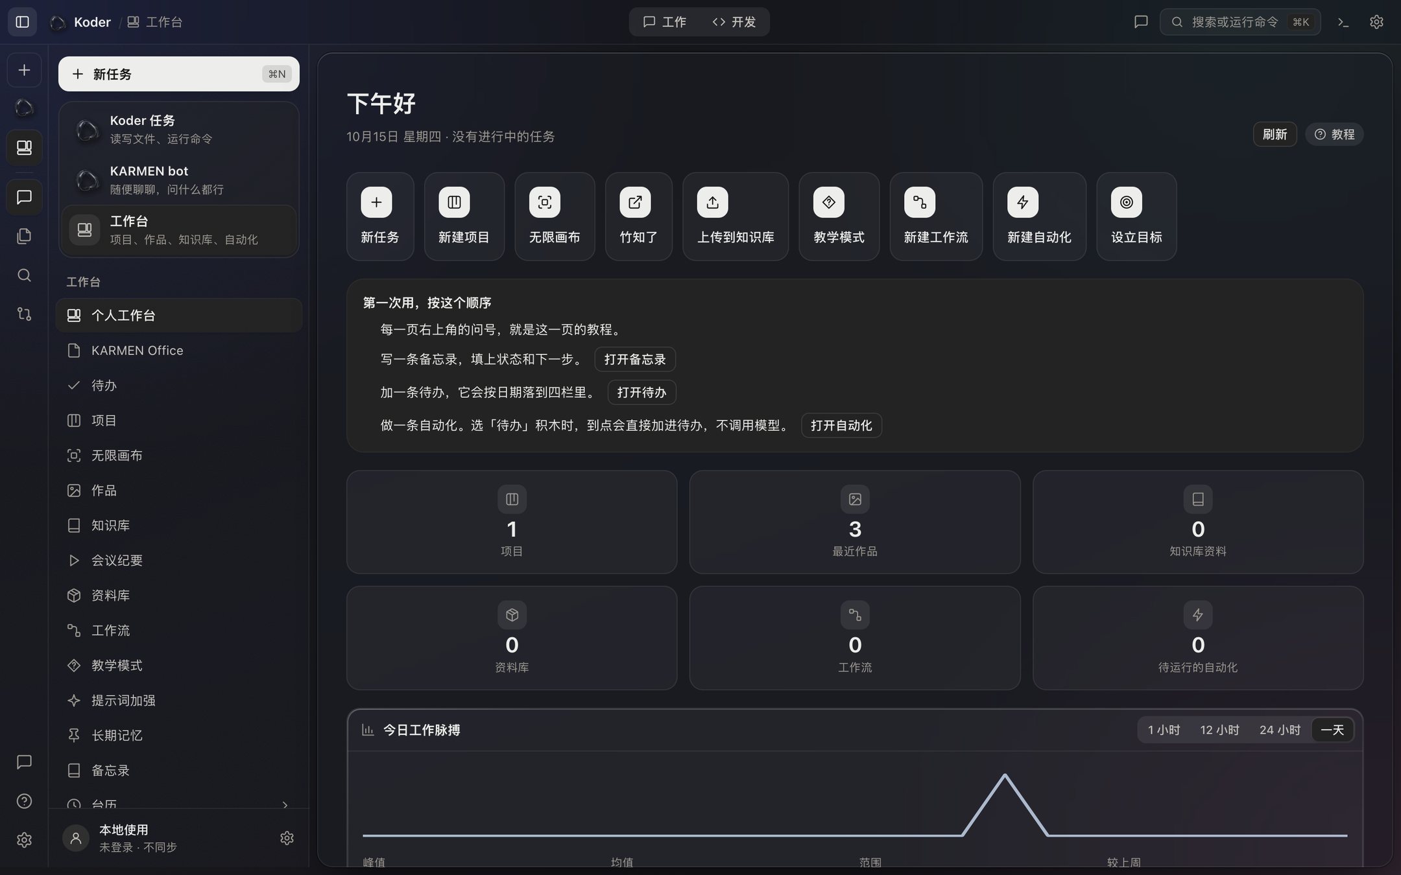Expand the 台历 sidebar chevron
Viewport: 1401px width, 875px height.
(285, 804)
